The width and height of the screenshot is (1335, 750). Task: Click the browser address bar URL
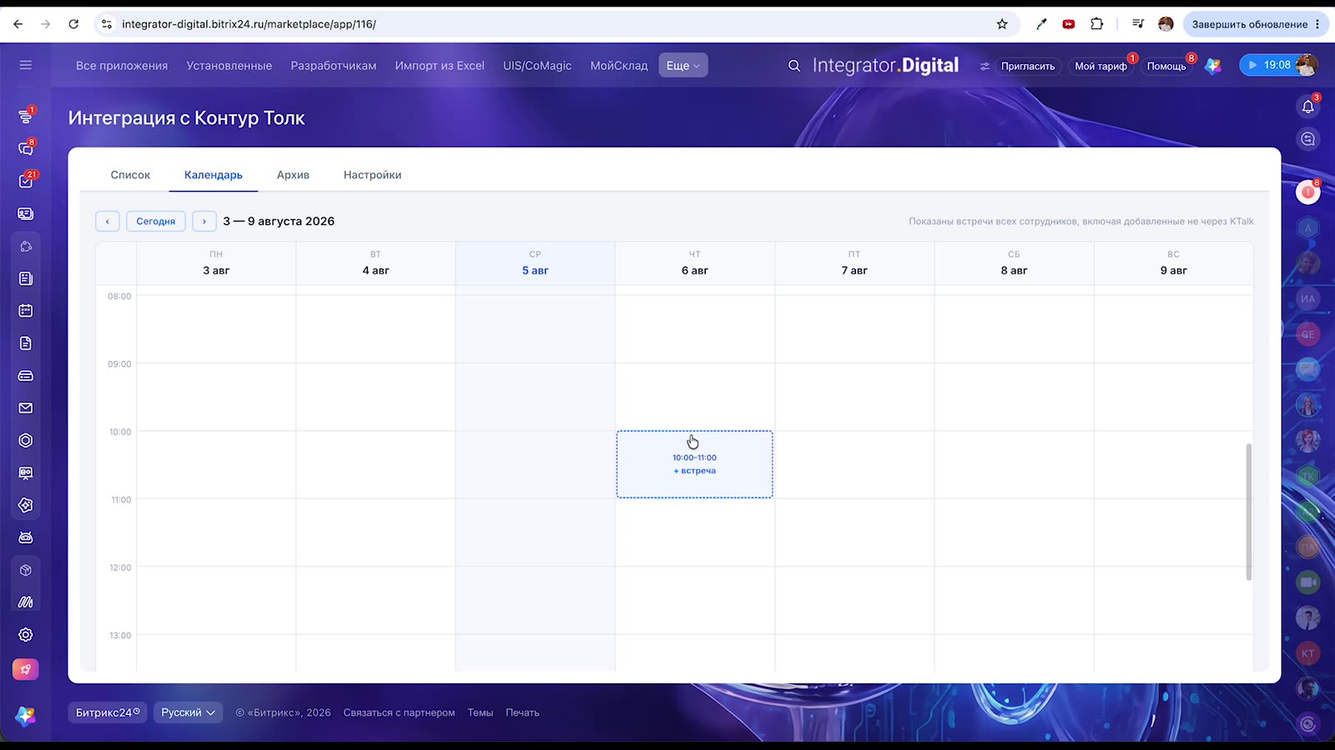click(249, 24)
